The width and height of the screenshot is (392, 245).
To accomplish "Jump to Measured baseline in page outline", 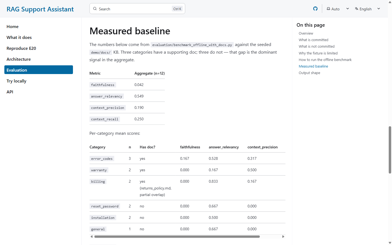I will [313, 66].
